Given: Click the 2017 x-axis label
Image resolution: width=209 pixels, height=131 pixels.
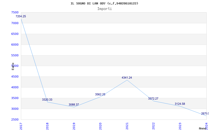Looking at the screenshot, I should pyautogui.click(x=21, y=126).
